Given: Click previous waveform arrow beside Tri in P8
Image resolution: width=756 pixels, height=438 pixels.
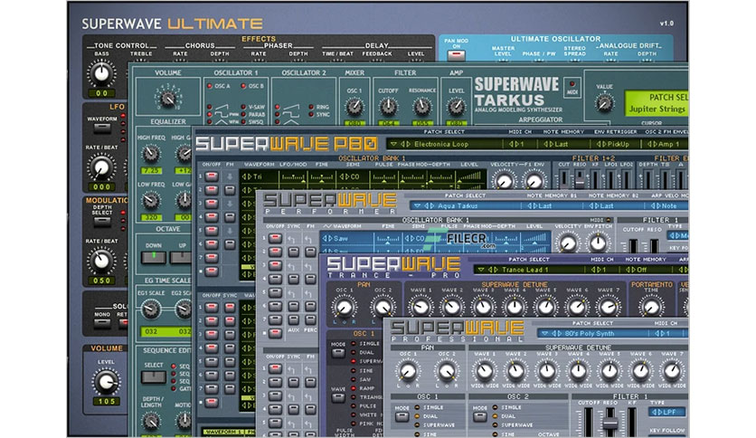Looking at the screenshot, I should click(x=243, y=177).
